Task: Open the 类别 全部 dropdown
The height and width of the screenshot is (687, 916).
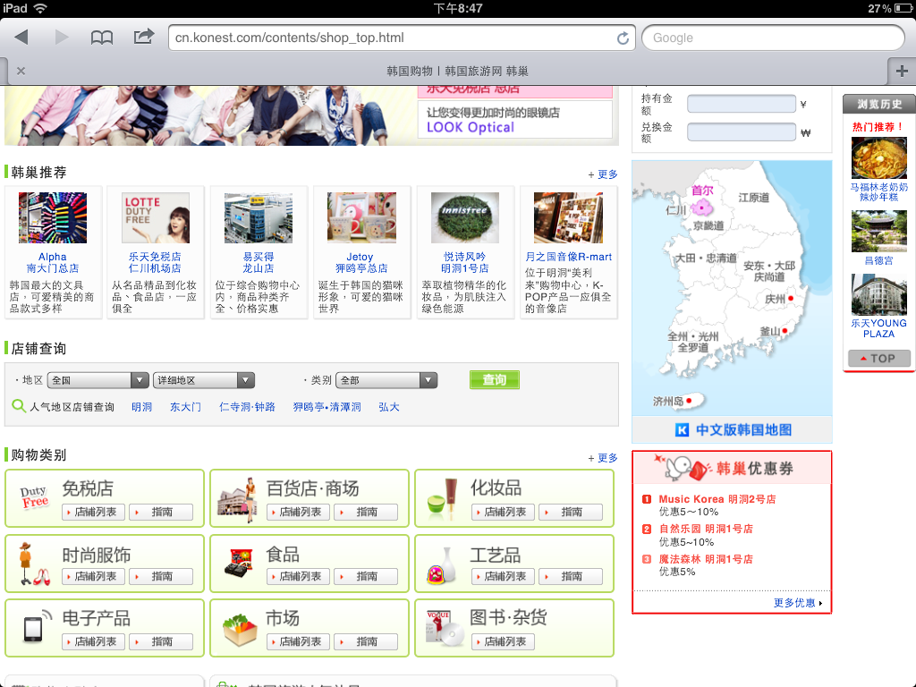Action: point(386,380)
